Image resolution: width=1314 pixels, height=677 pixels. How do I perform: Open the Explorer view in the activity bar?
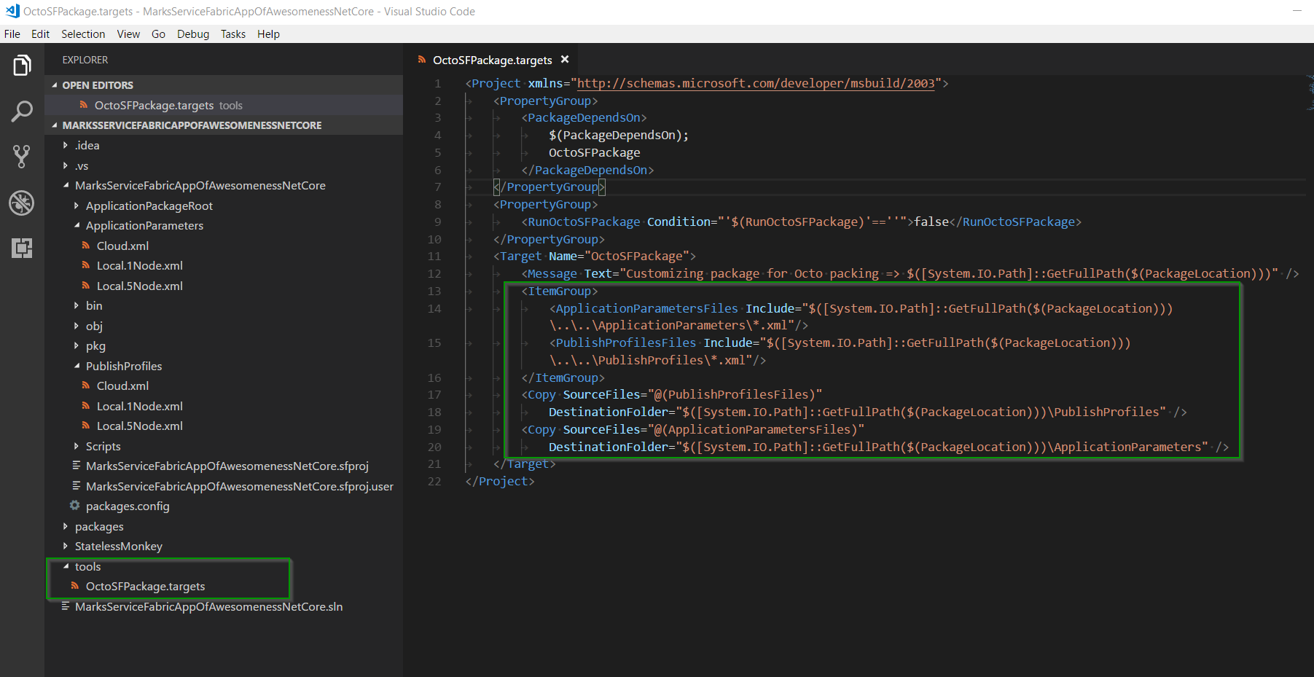point(22,66)
